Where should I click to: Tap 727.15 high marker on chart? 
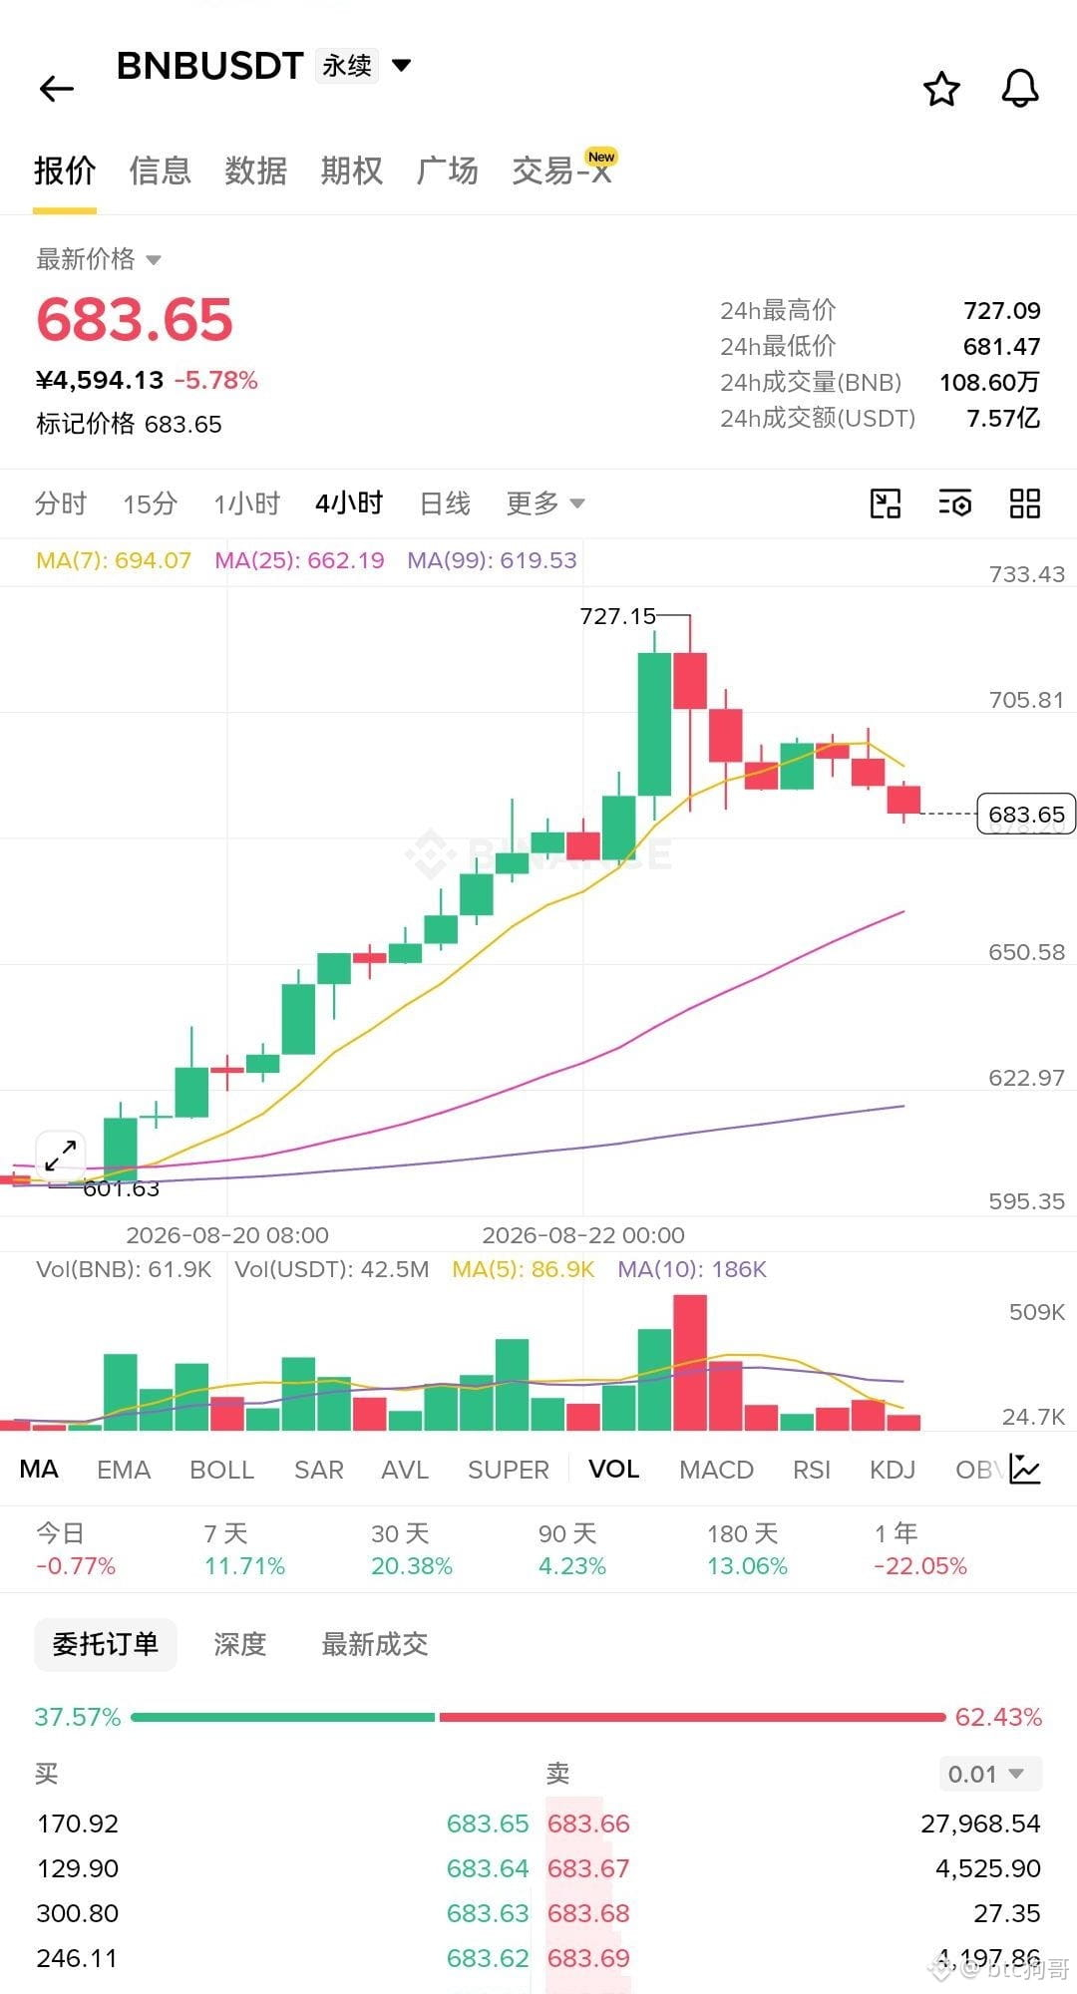(618, 616)
